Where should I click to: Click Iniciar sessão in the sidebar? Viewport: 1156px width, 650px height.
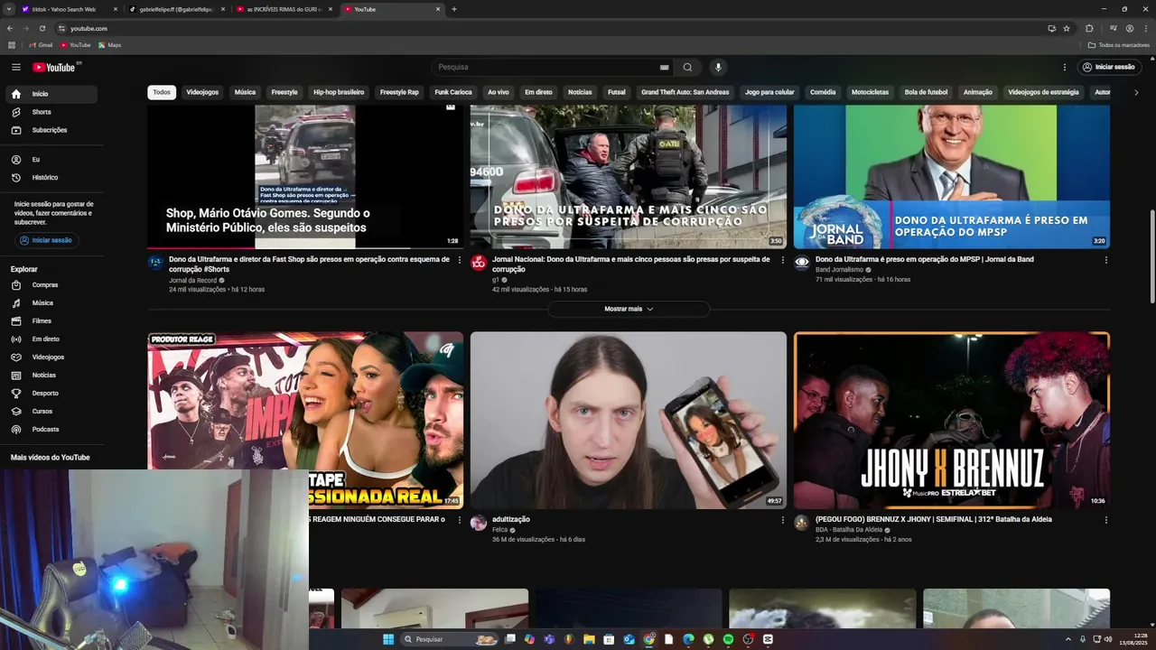pos(46,240)
